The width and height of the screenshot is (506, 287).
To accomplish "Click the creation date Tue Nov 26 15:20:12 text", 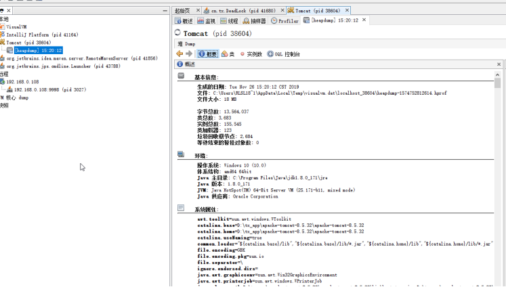I will [264, 87].
